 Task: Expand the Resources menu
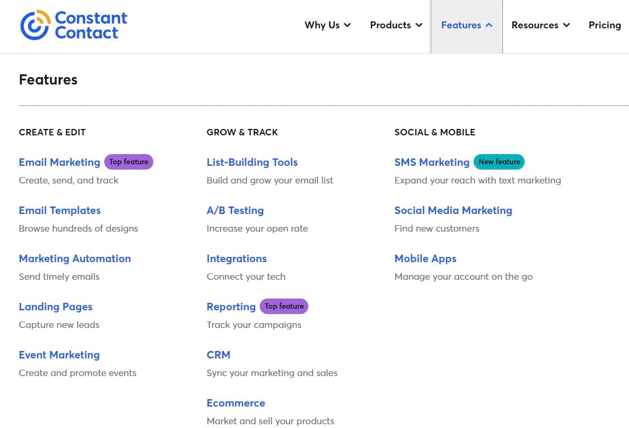point(541,25)
